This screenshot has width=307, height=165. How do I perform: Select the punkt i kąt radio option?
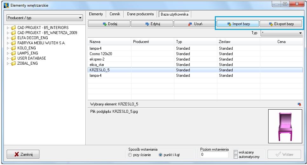[160, 155]
